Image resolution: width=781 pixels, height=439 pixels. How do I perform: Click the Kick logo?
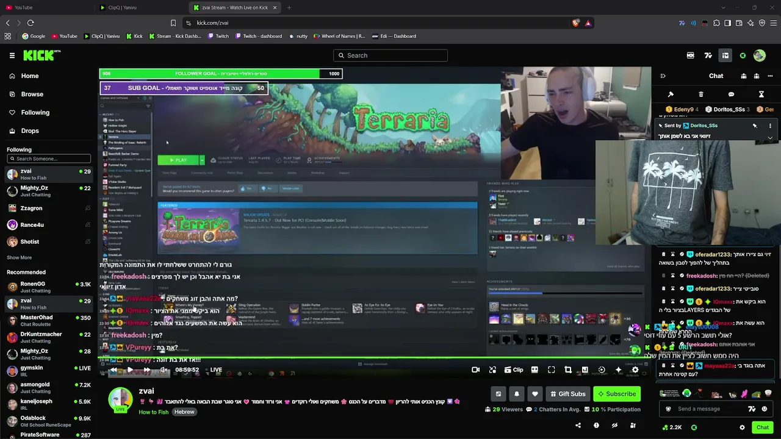[42, 55]
